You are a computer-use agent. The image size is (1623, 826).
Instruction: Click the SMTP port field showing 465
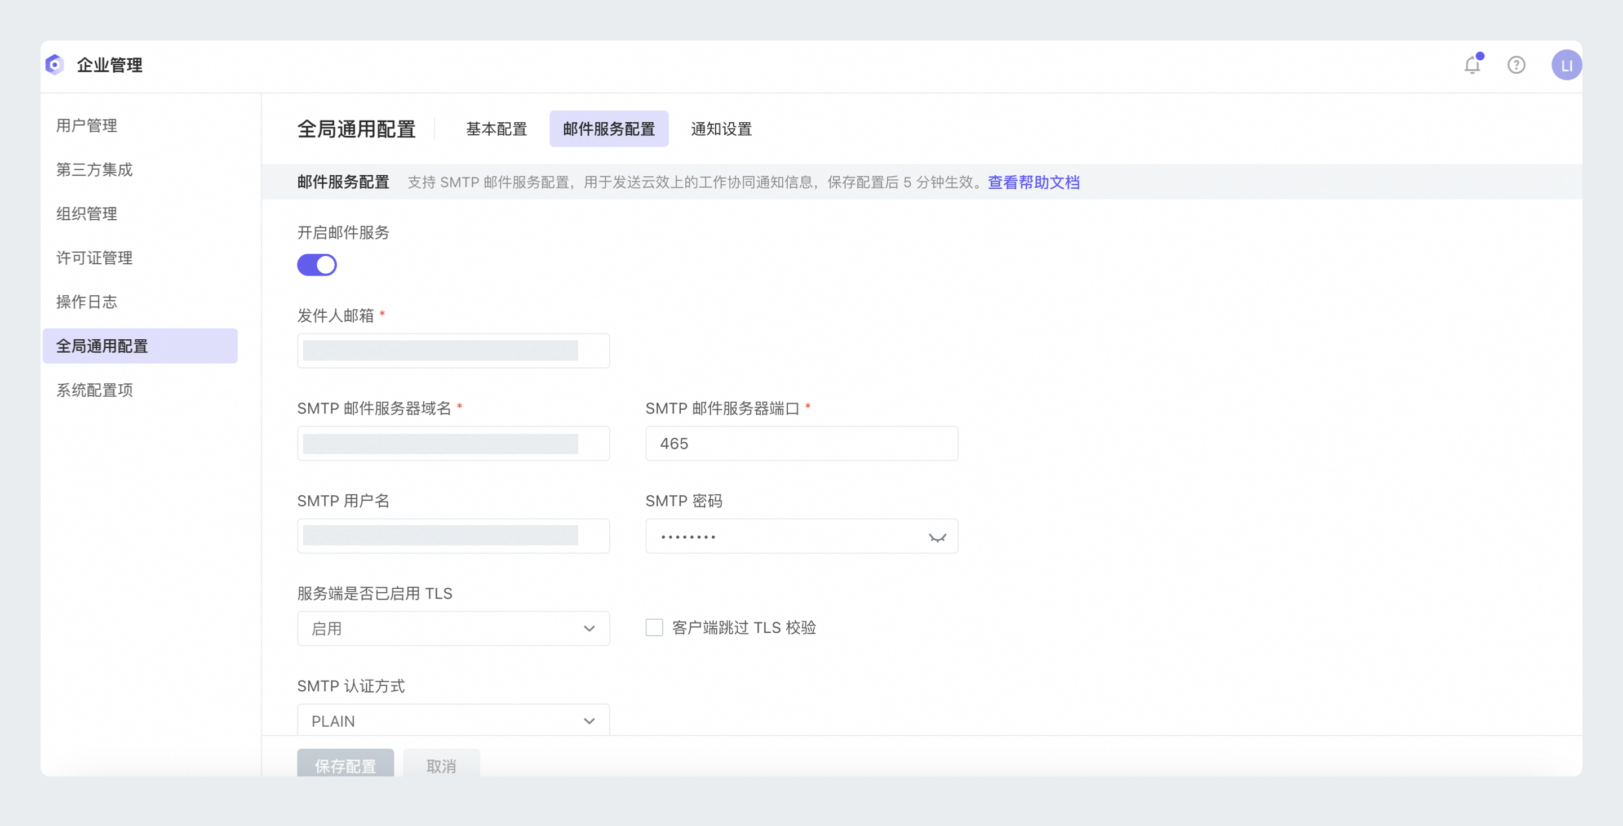pyautogui.click(x=801, y=443)
